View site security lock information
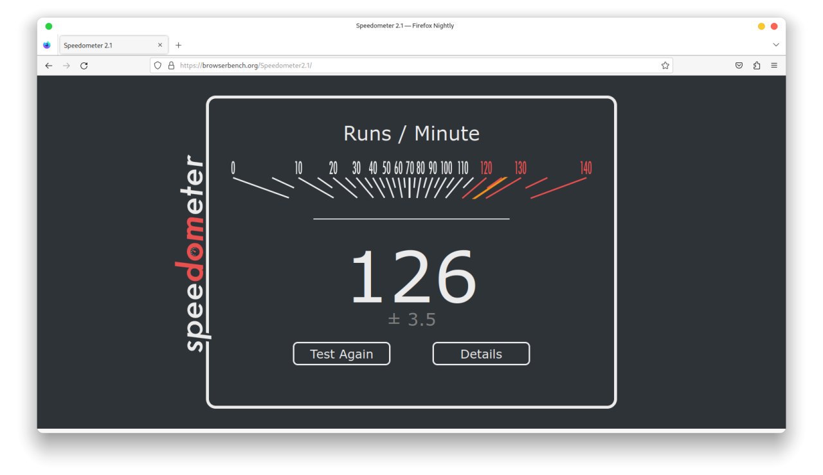Viewport: 823px width, 475px height. point(171,66)
